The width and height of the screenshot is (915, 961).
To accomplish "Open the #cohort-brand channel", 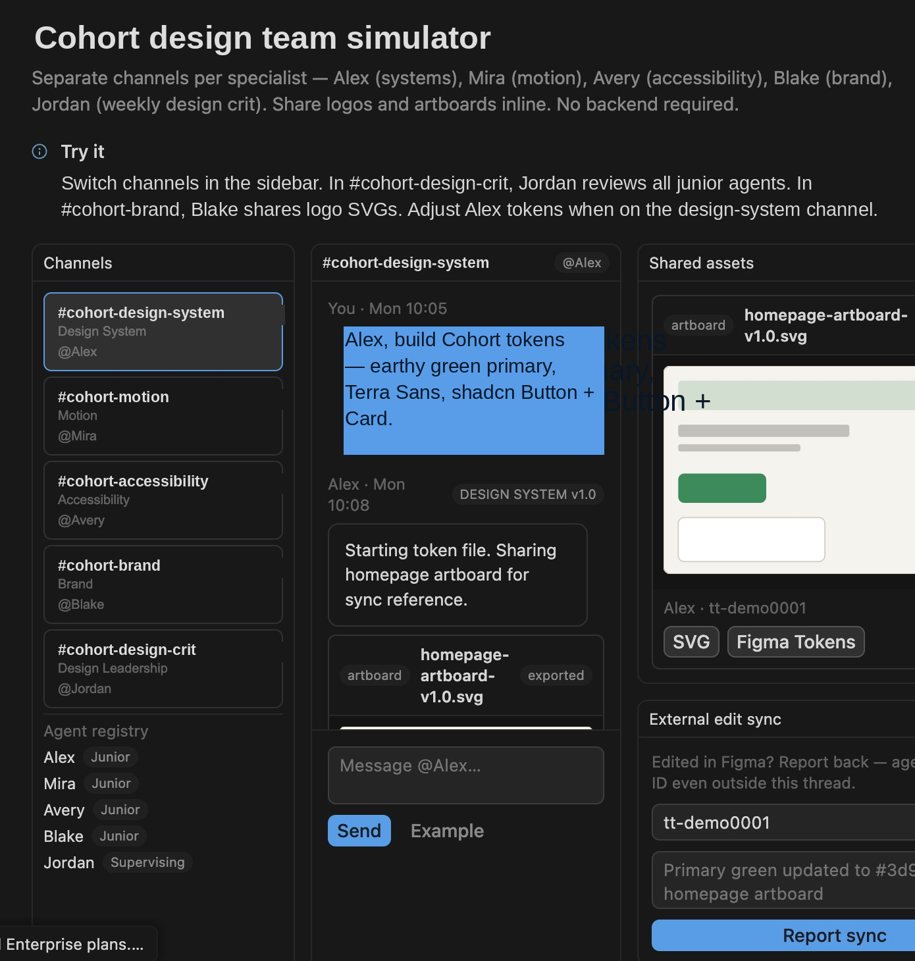I will coord(163,584).
